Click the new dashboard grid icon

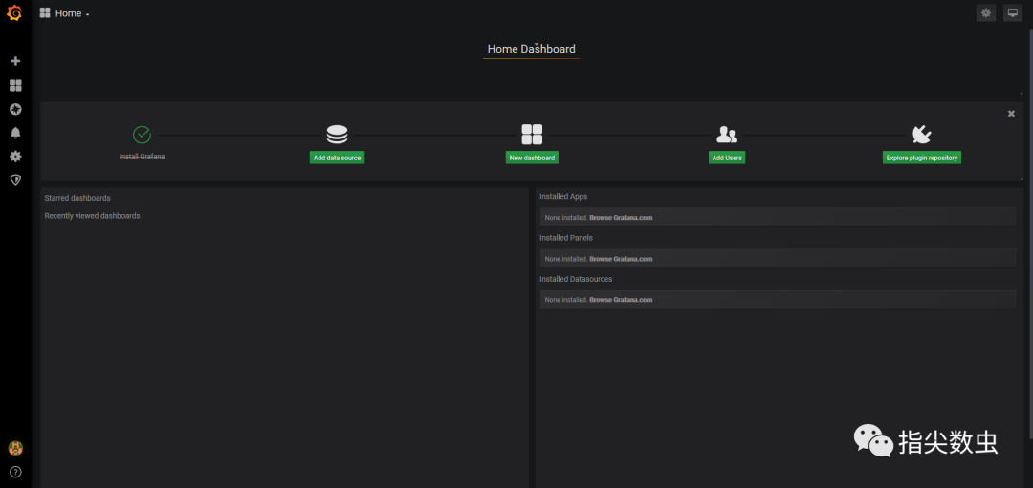click(x=532, y=135)
